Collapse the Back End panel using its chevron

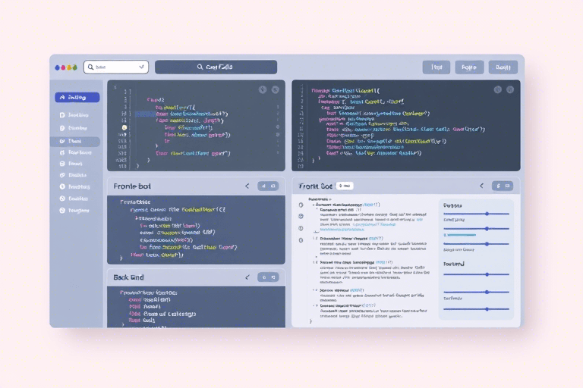point(247,277)
